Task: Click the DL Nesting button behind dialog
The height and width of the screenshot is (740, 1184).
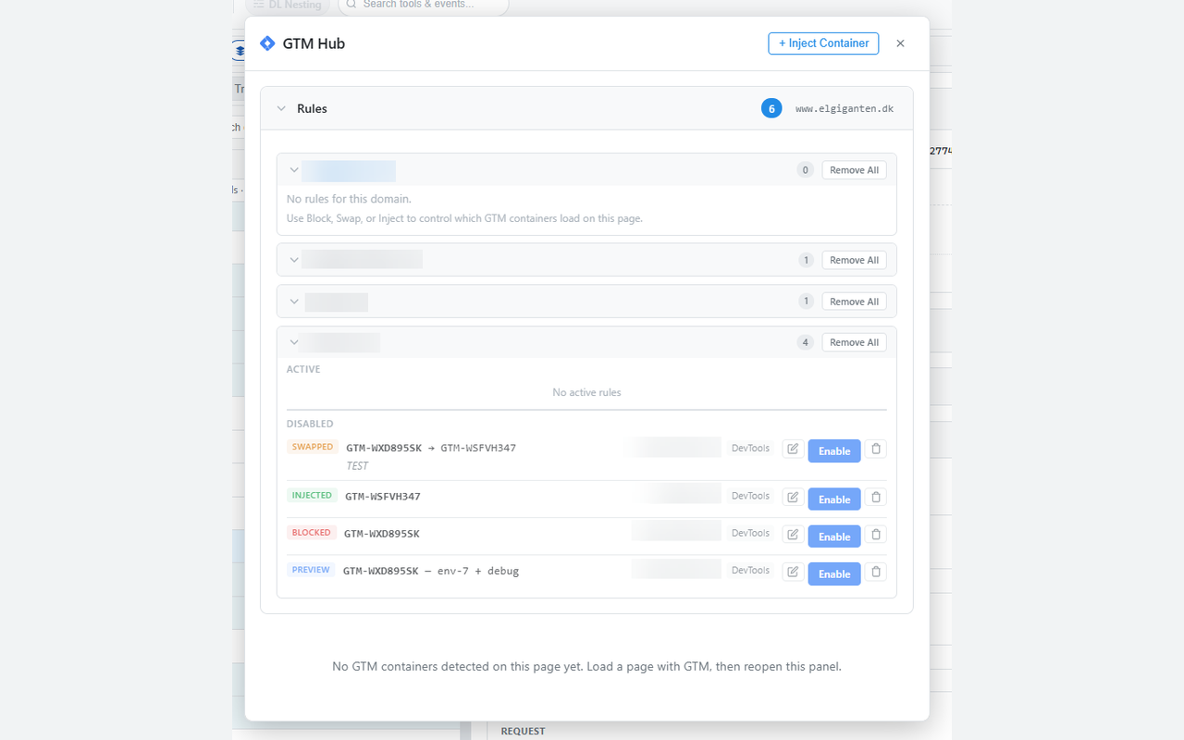Action: click(288, 5)
